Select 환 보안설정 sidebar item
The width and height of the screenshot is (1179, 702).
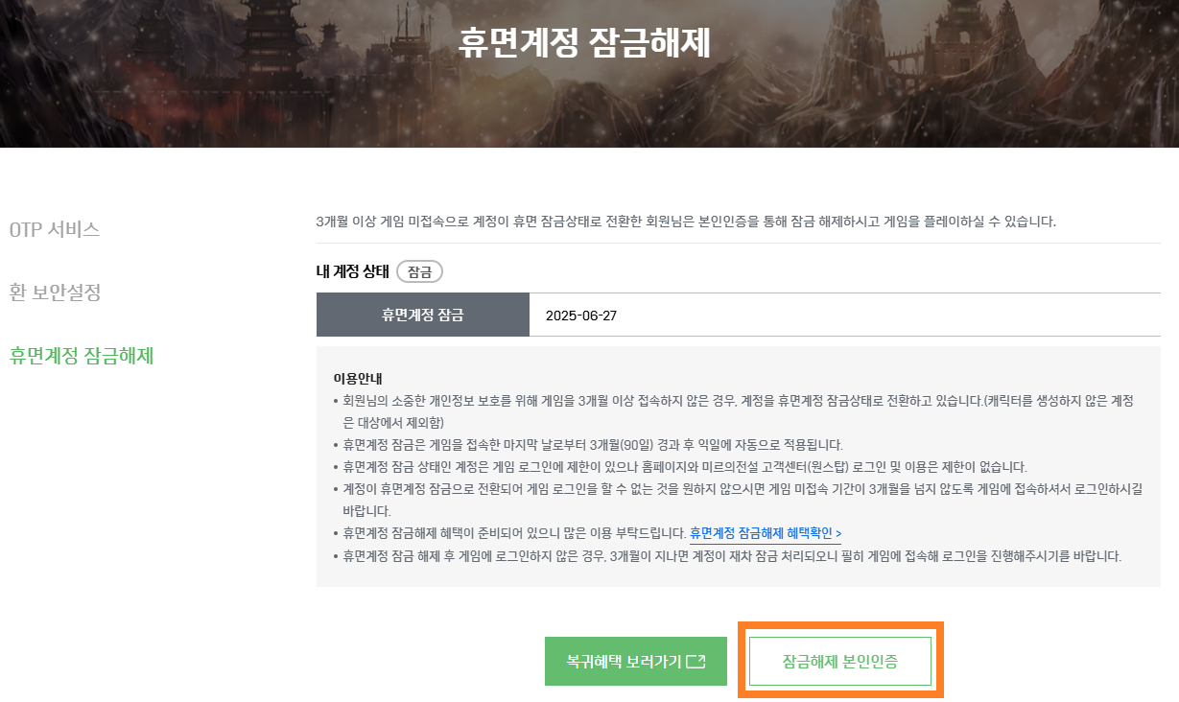coord(55,292)
